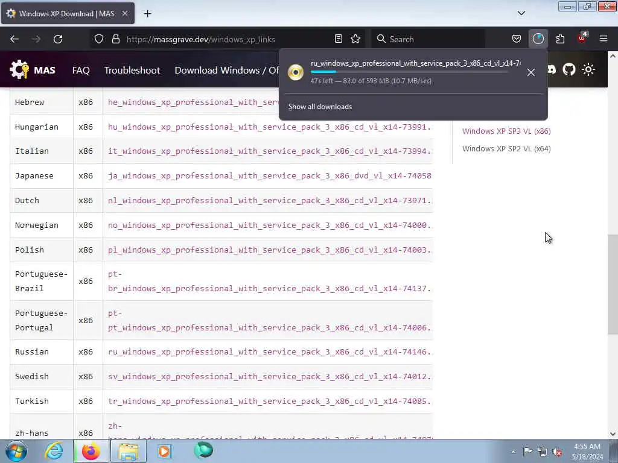
Task: Download the Norwegian no_windows_xp ISO link
Action: (x=270, y=225)
